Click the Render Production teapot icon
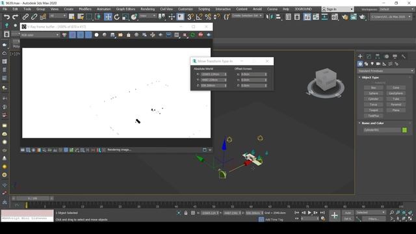The width and height of the screenshot is (416, 234). click(x=362, y=17)
